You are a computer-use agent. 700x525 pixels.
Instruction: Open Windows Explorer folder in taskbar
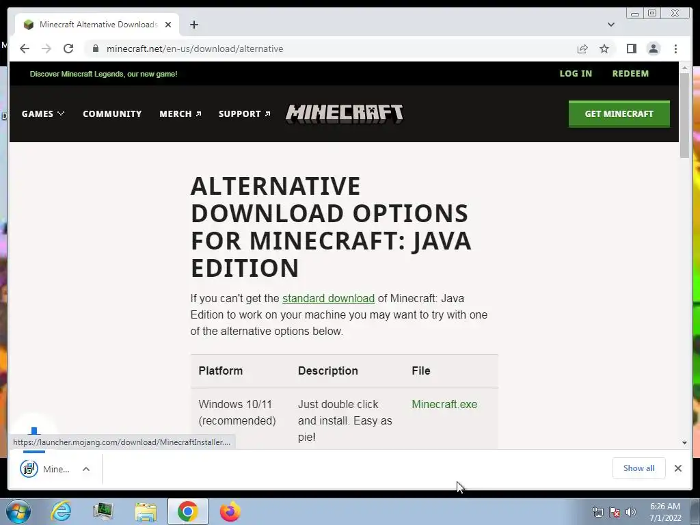146,512
